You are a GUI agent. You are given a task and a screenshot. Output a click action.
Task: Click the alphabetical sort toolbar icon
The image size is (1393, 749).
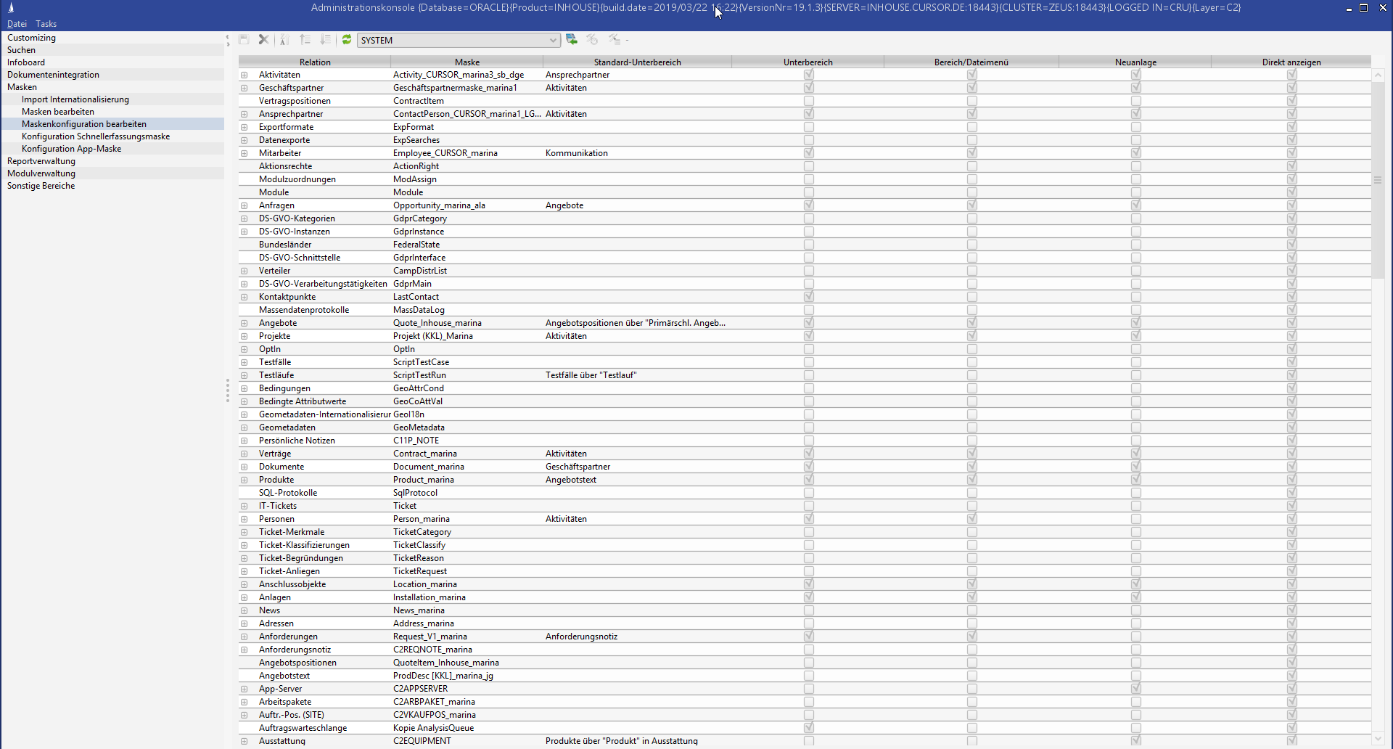click(x=284, y=40)
